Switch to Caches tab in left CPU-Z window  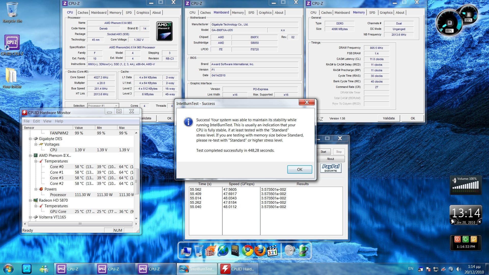[x=83, y=12]
